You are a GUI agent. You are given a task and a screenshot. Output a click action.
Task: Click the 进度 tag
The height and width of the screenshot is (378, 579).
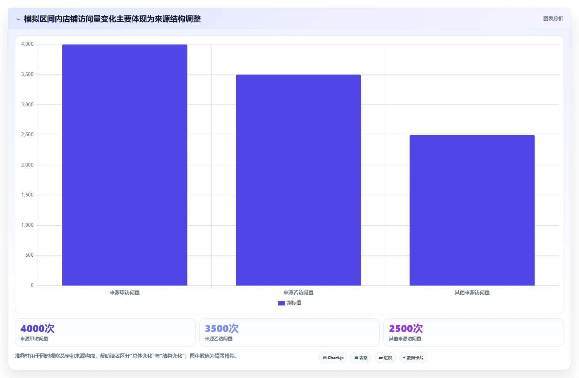click(x=385, y=358)
